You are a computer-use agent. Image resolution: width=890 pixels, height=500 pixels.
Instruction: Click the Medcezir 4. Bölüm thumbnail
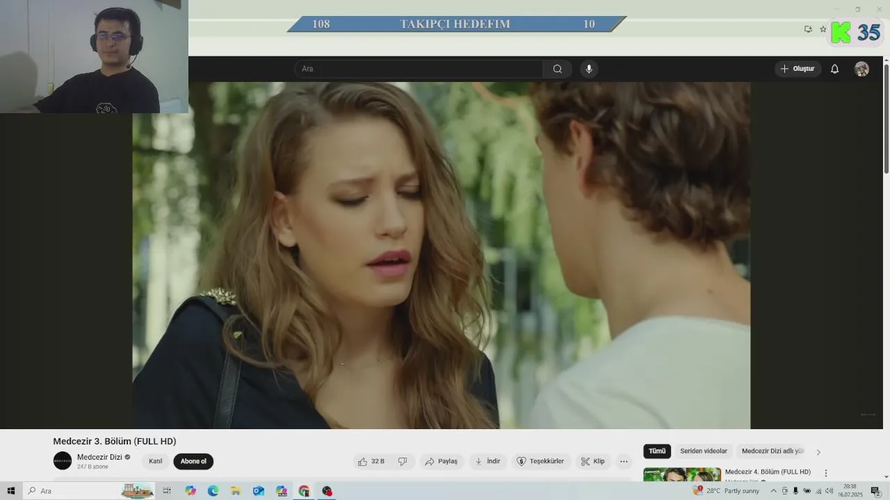click(682, 474)
